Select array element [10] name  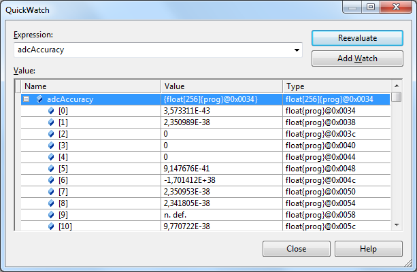(x=65, y=226)
